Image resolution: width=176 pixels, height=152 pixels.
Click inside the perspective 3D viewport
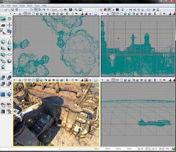56,114
